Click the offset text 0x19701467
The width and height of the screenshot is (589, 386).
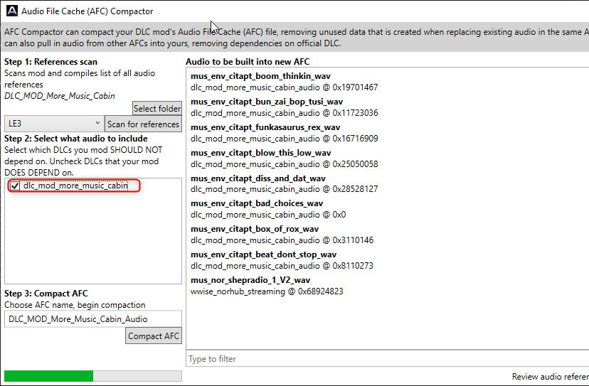tap(355, 87)
